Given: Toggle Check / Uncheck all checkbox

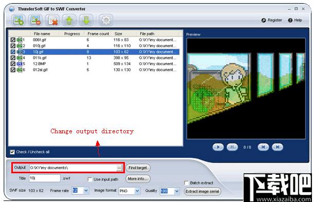Looking at the screenshot, I should (x=12, y=152).
